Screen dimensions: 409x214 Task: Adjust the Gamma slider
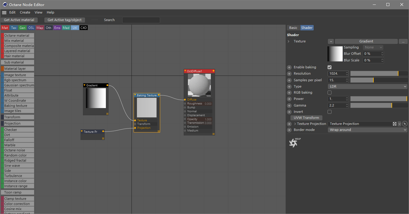[379, 105]
